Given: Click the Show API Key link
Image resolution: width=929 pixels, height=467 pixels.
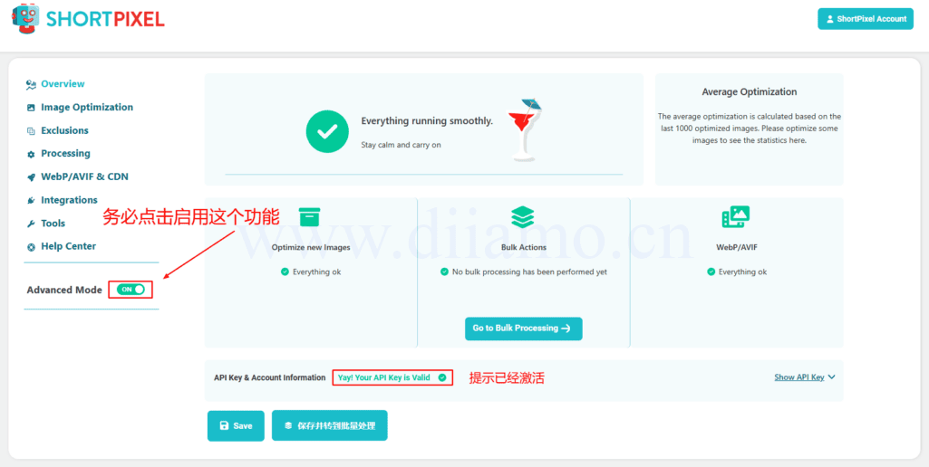Looking at the screenshot, I should [x=799, y=377].
